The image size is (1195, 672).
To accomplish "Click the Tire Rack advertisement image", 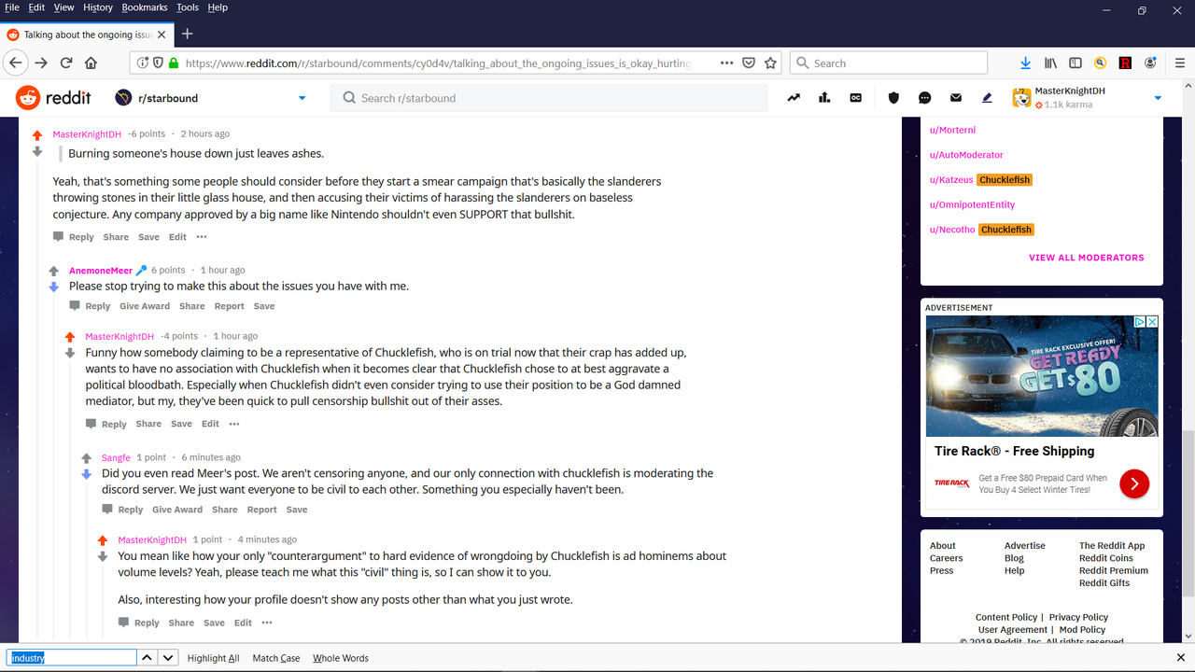I will click(x=1042, y=376).
